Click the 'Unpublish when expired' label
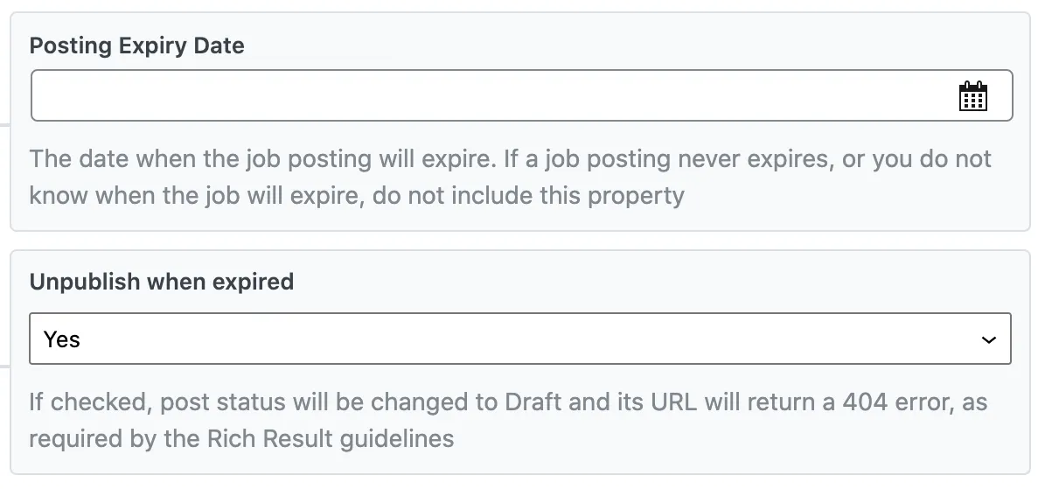The height and width of the screenshot is (489, 1045). click(x=161, y=282)
